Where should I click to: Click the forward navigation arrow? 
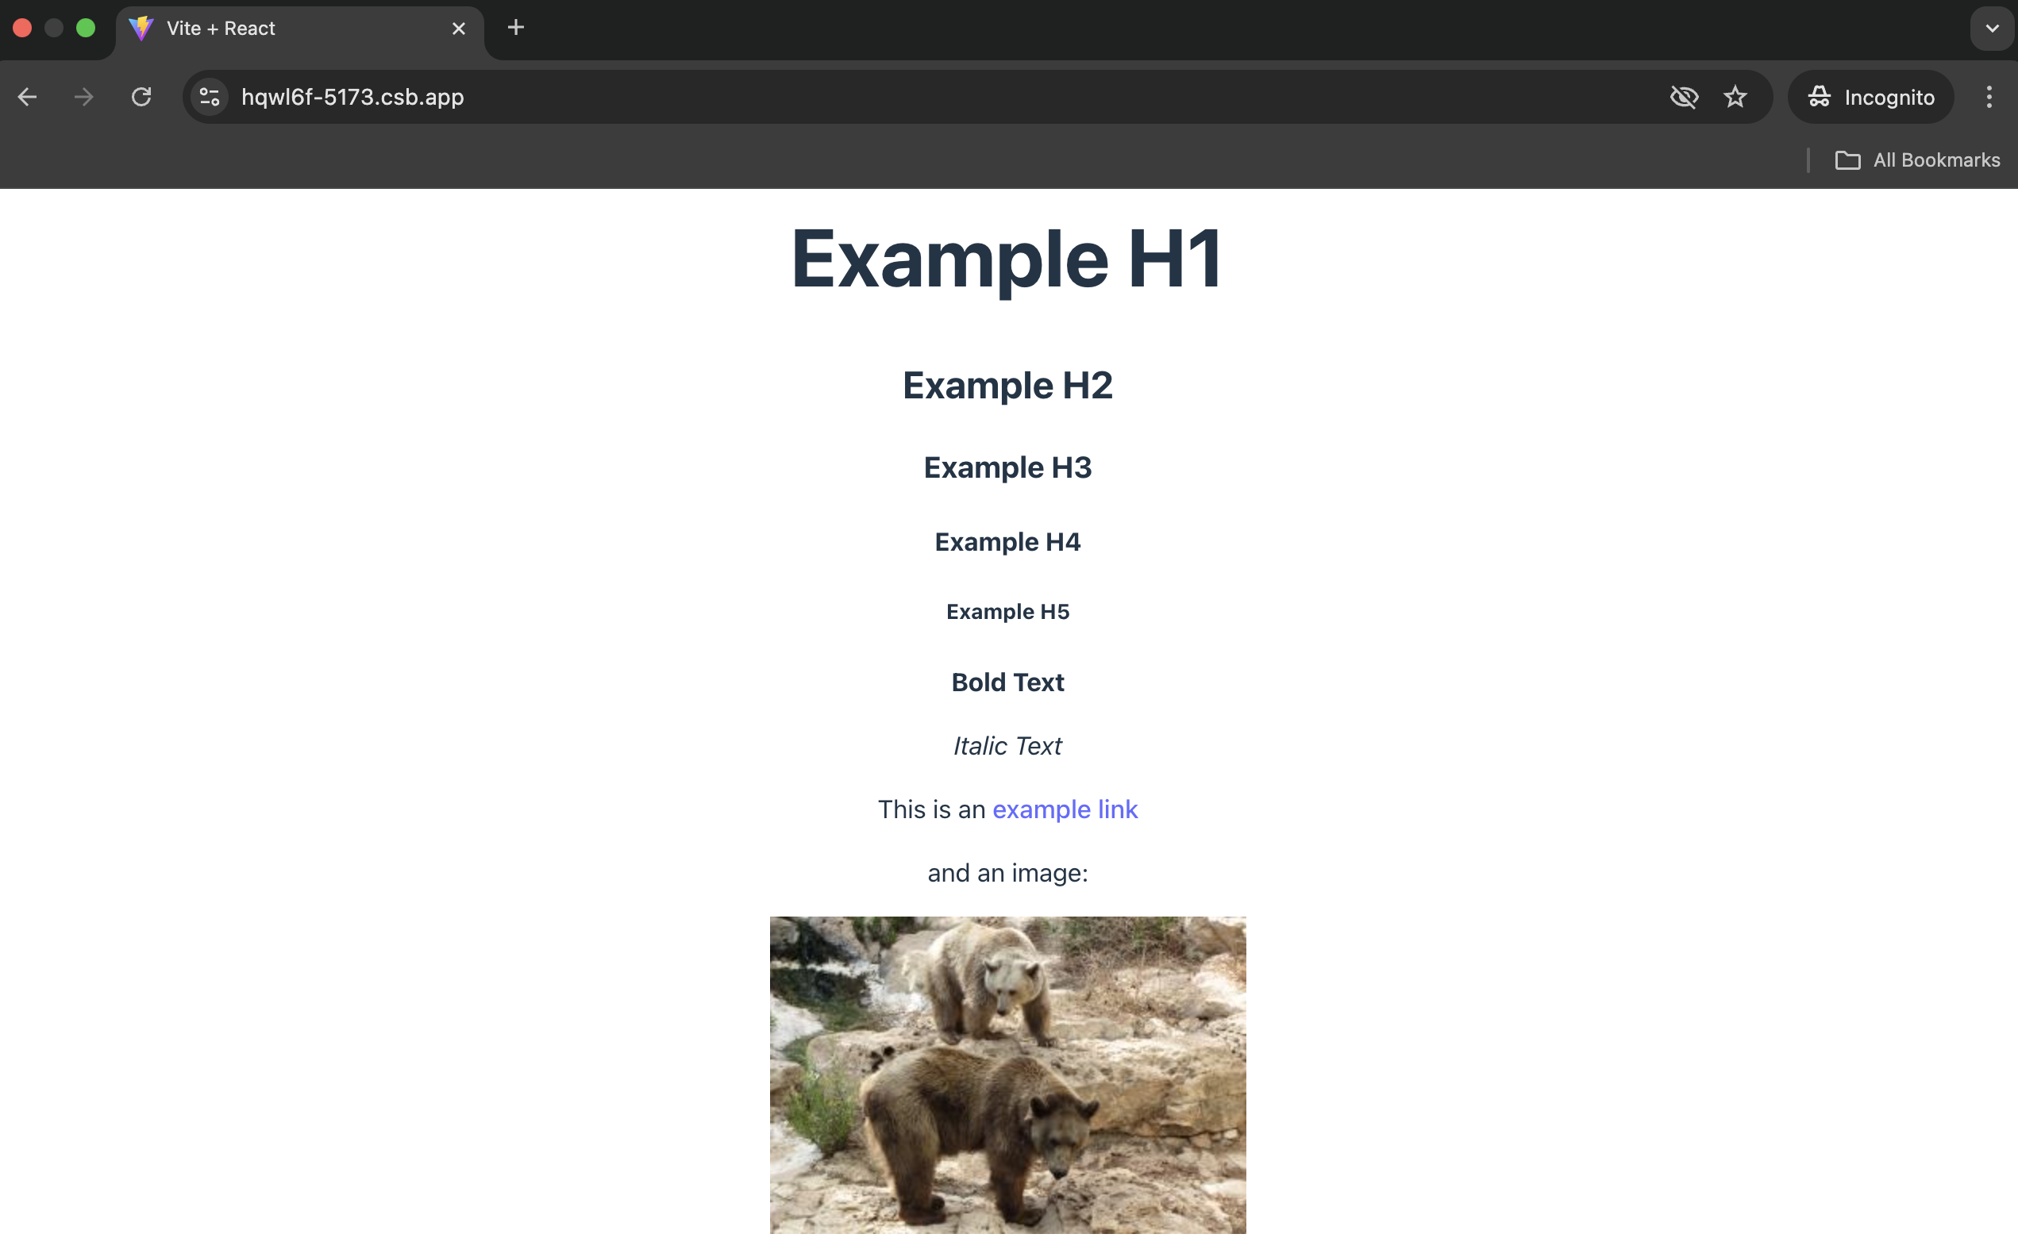[83, 98]
